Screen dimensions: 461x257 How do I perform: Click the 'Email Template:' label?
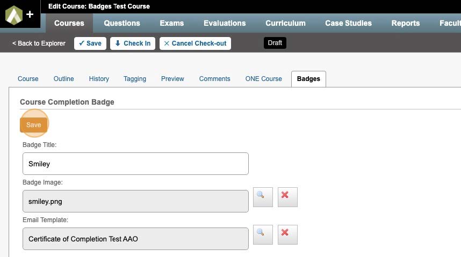coord(45,220)
